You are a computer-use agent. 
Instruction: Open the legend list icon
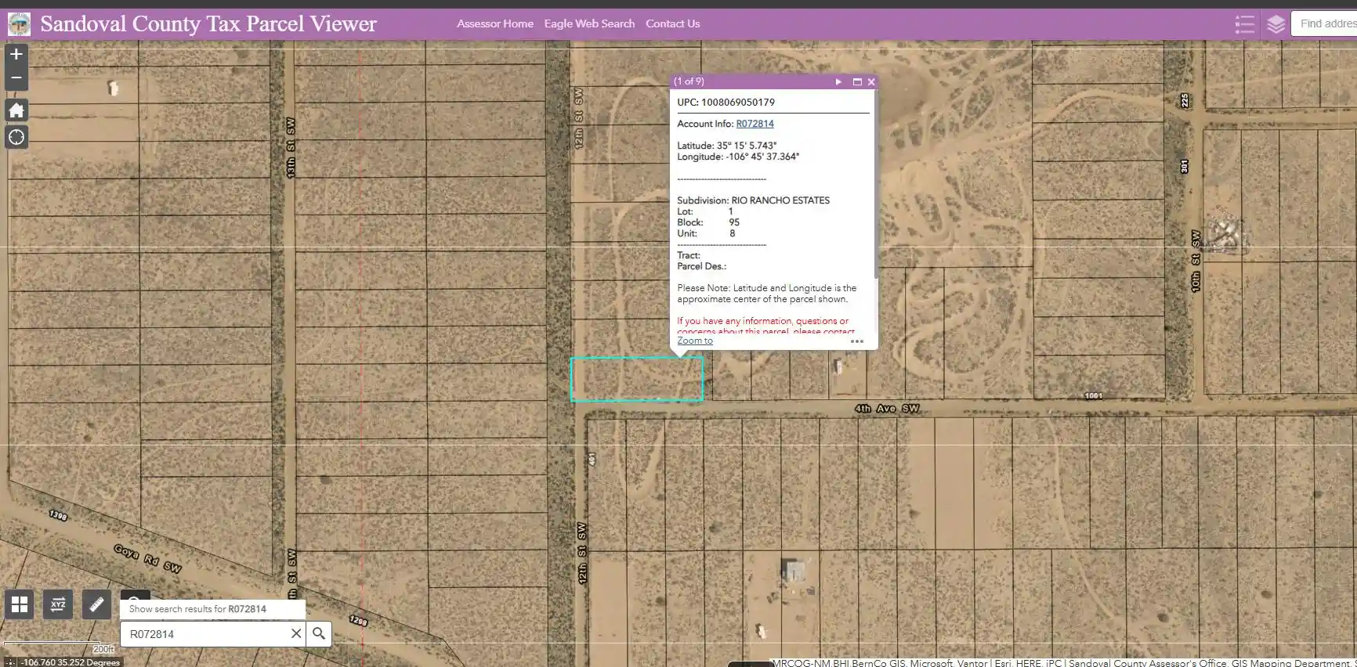point(1244,24)
